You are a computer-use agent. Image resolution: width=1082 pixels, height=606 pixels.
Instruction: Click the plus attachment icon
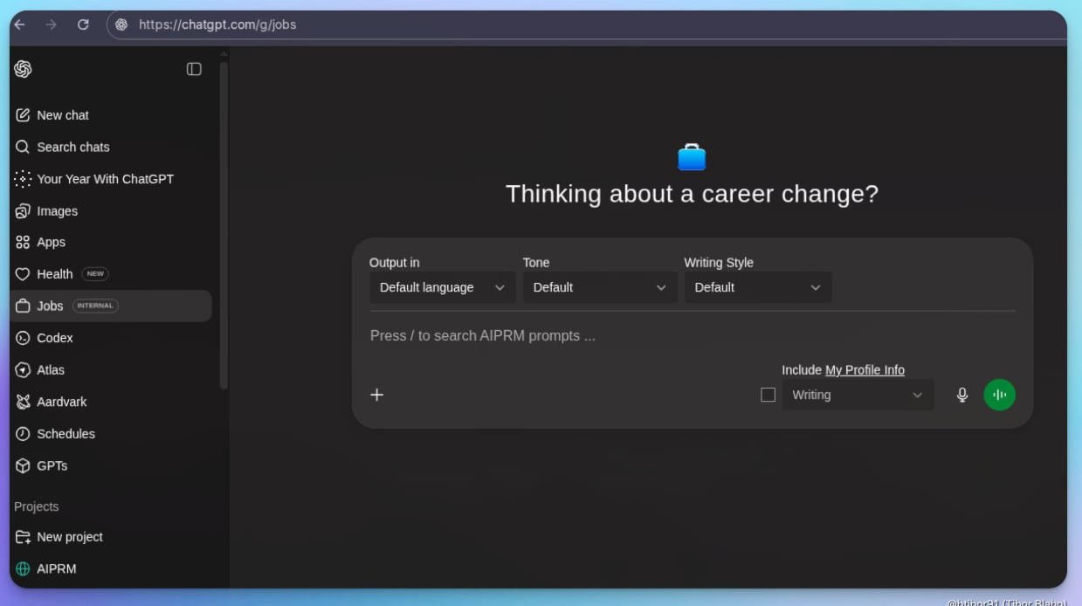point(377,395)
